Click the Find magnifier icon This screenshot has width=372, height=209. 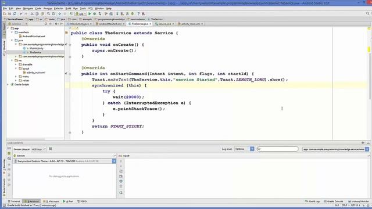48,14
